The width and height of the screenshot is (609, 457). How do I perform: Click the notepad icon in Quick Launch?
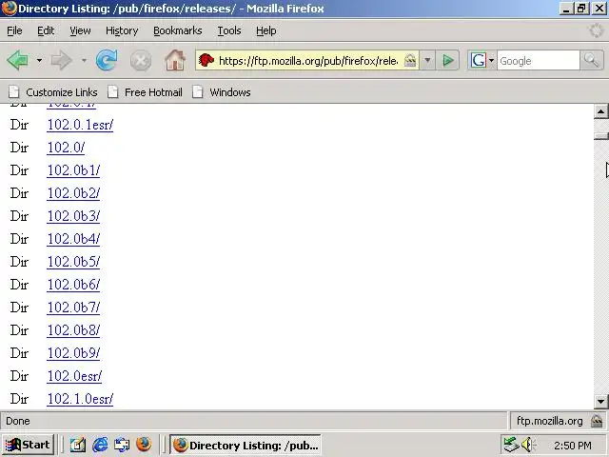(78, 445)
